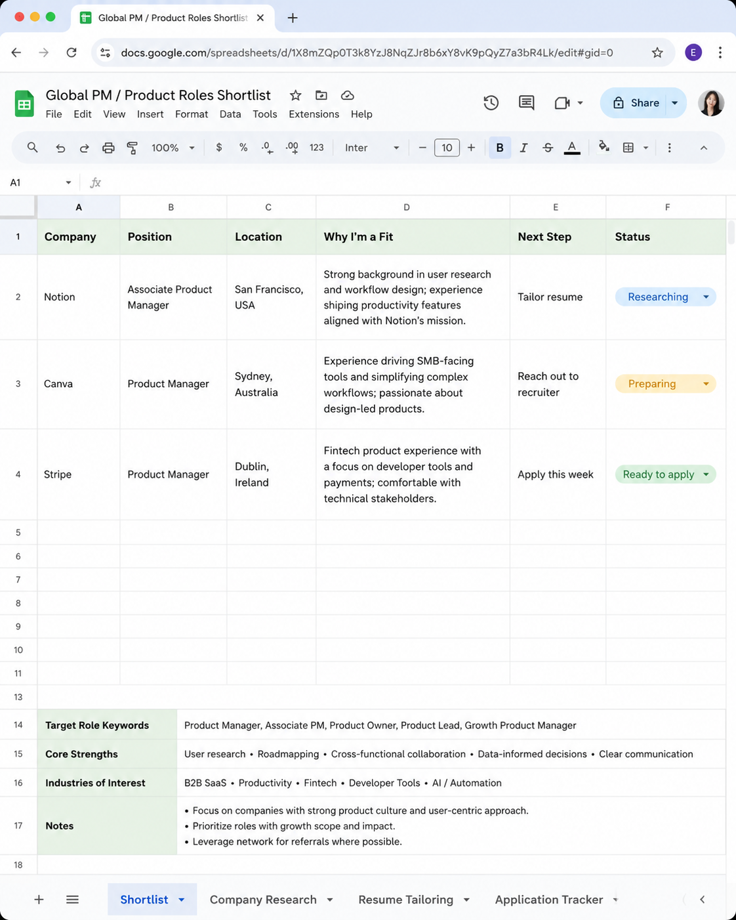Open Canva's Preparing status dropdown
Image resolution: width=736 pixels, height=920 pixels.
coord(665,384)
